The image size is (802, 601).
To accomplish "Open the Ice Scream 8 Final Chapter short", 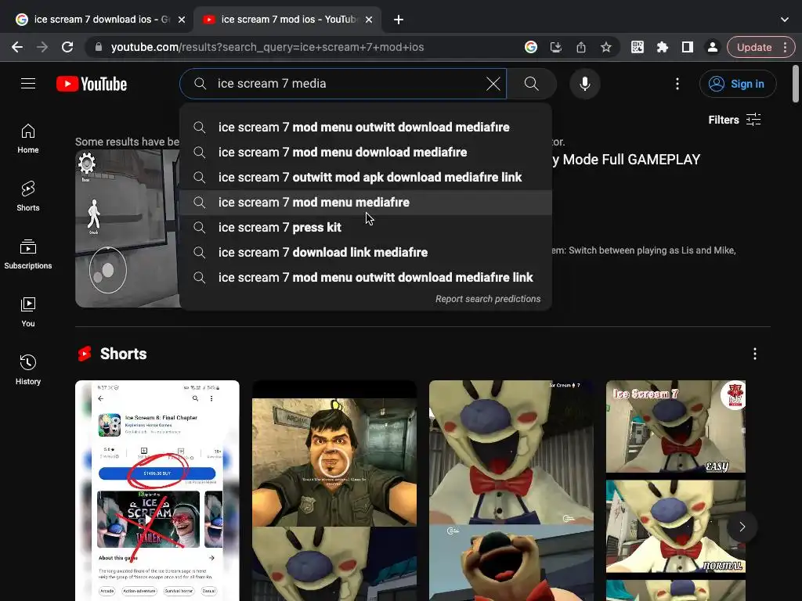I will click(x=157, y=491).
